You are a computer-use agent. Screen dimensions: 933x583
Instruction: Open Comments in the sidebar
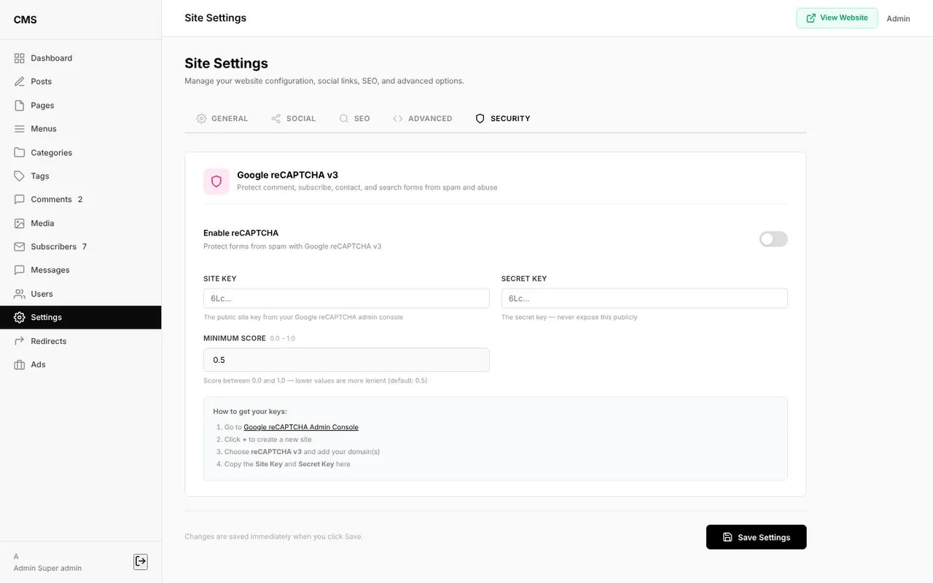tap(80, 200)
